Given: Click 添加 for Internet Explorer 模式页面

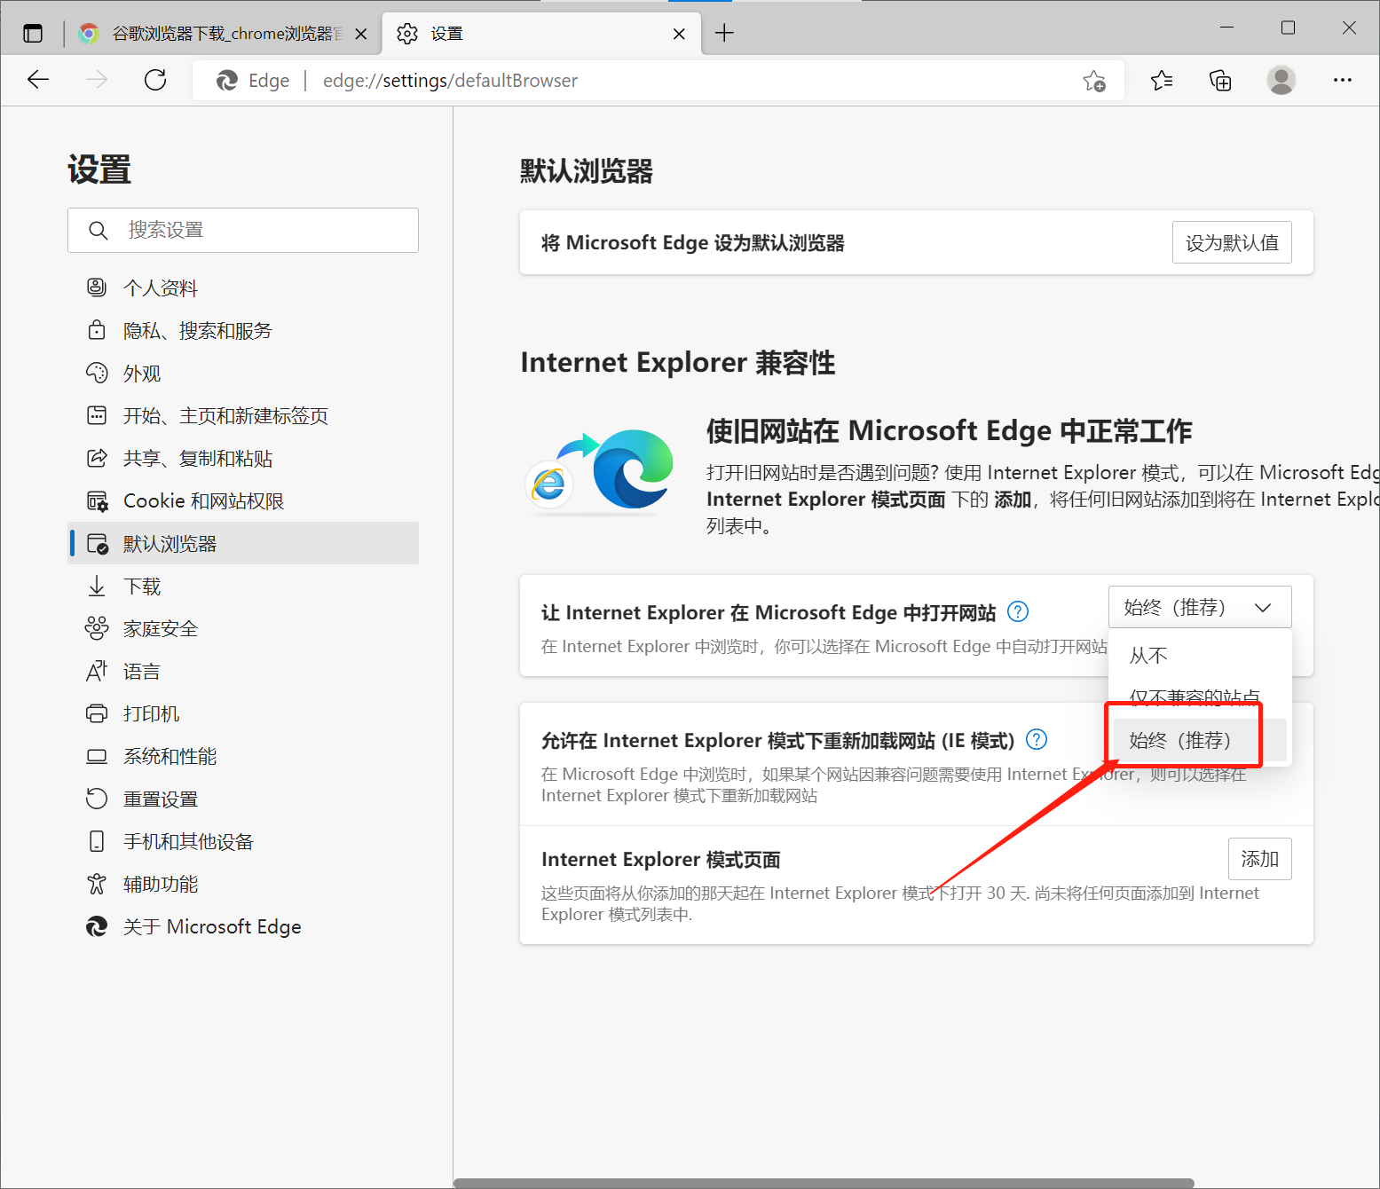Looking at the screenshot, I should [1259, 858].
